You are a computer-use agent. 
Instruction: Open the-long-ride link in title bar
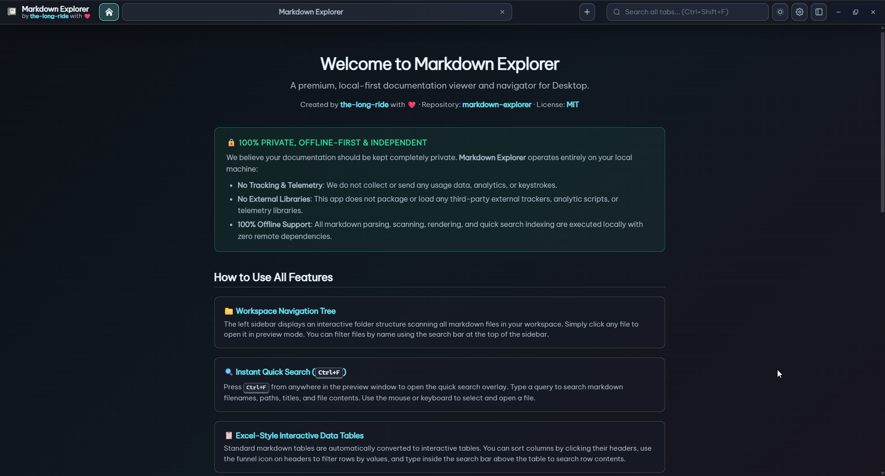pyautogui.click(x=49, y=16)
